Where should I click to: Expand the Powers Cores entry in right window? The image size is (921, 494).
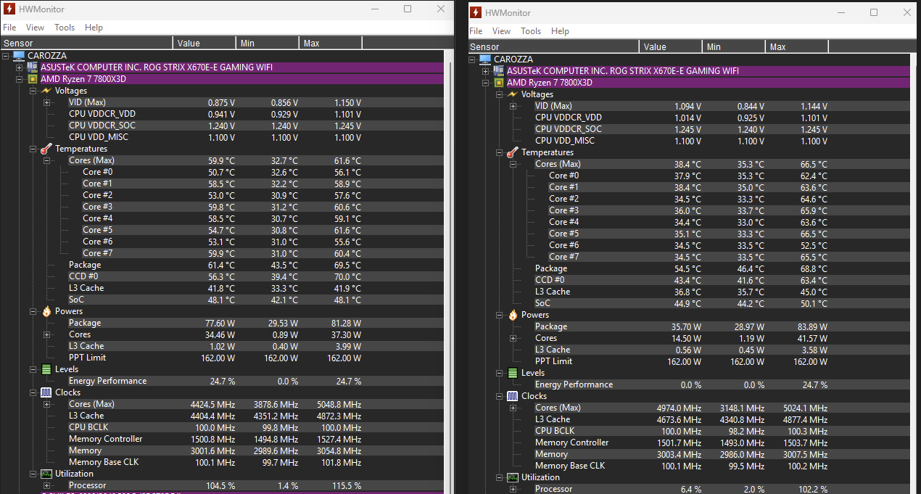pyautogui.click(x=513, y=338)
